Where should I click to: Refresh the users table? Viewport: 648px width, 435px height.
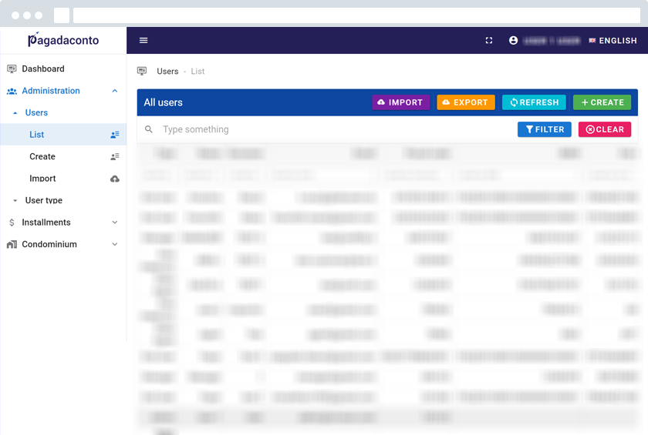pyautogui.click(x=534, y=102)
